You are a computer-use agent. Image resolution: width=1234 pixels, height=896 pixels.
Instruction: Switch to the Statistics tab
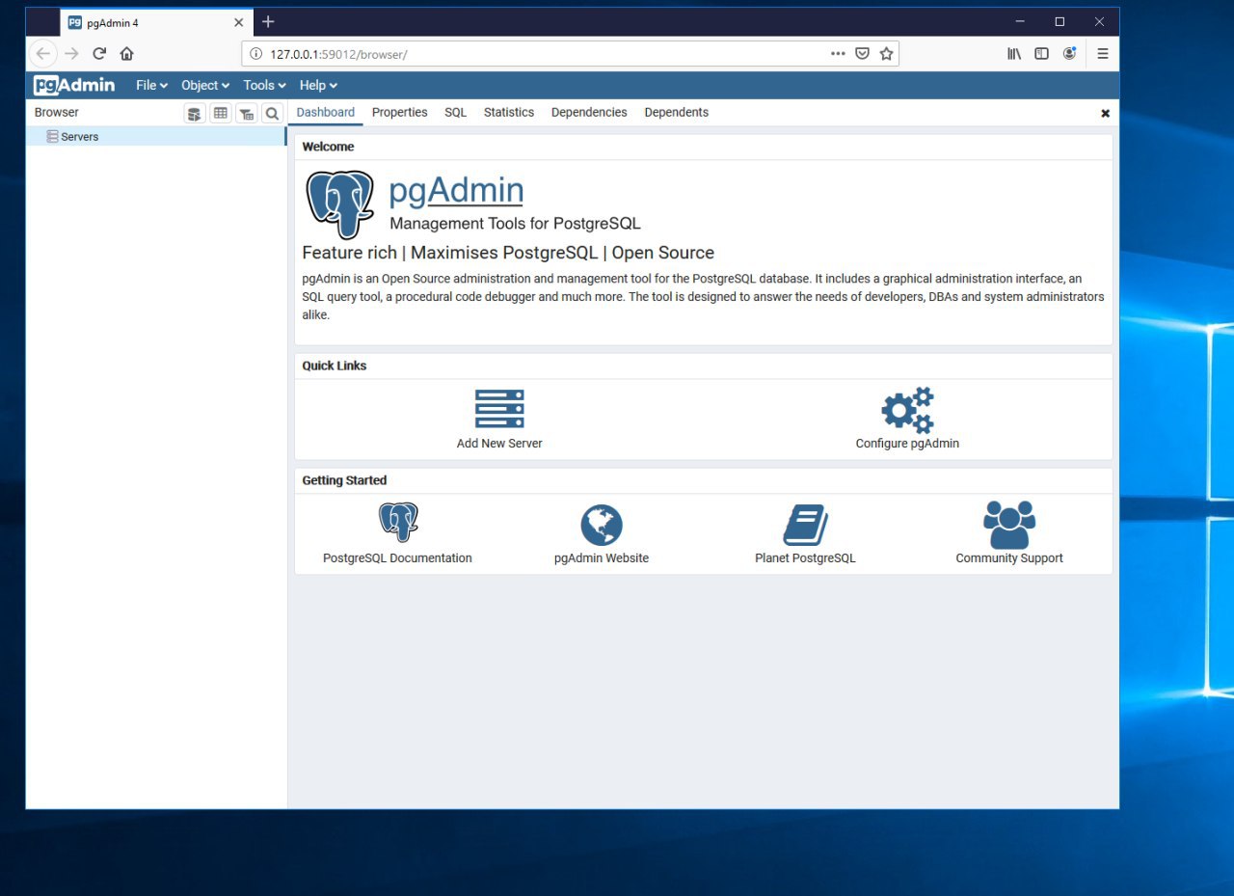pos(509,113)
